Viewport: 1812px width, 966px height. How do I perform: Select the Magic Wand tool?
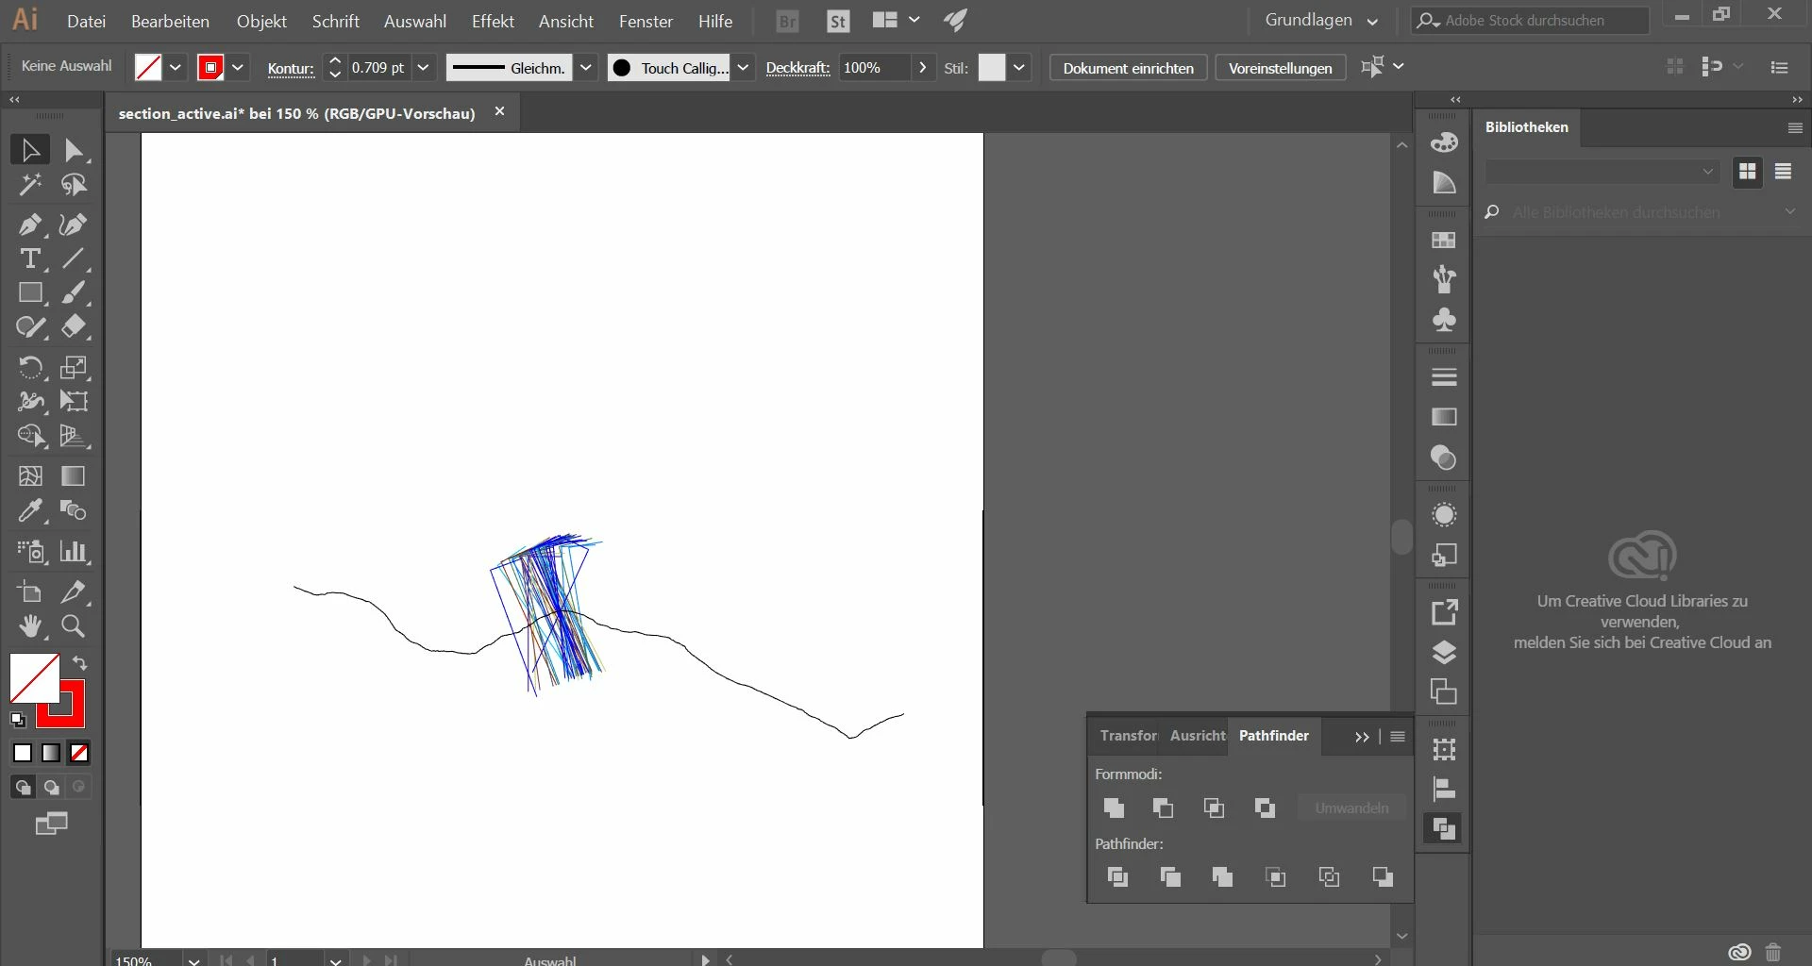pos(30,185)
